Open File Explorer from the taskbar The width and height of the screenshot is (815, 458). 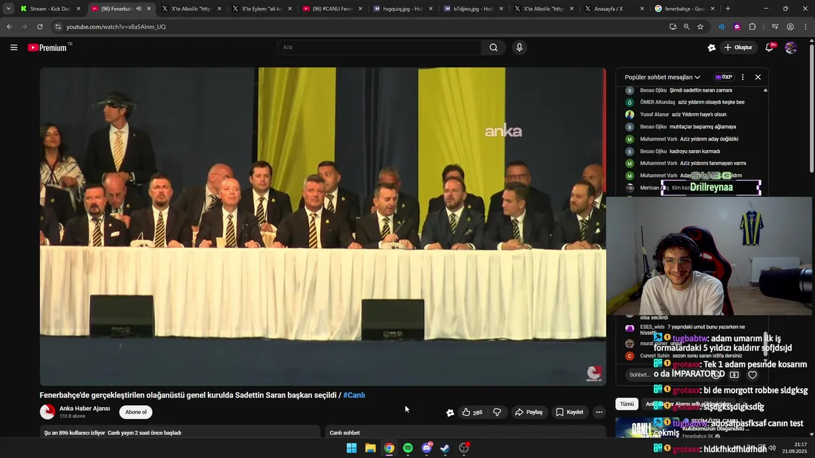[x=370, y=448]
